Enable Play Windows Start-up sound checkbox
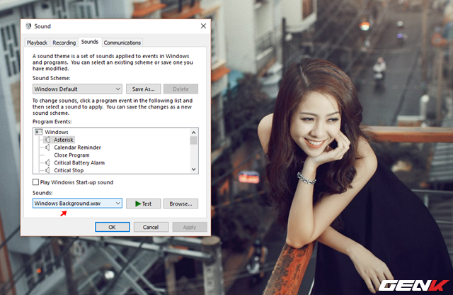The image size is (453, 295). point(35,182)
